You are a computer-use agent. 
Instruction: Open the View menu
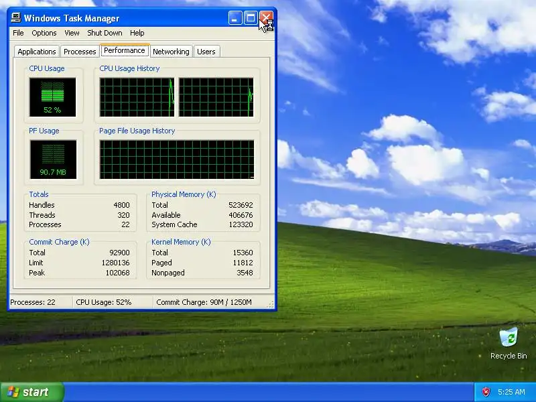tap(72, 33)
